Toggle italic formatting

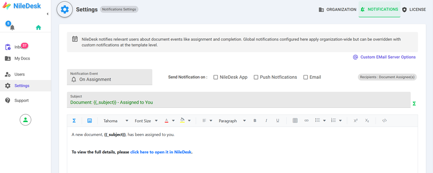point(267,121)
